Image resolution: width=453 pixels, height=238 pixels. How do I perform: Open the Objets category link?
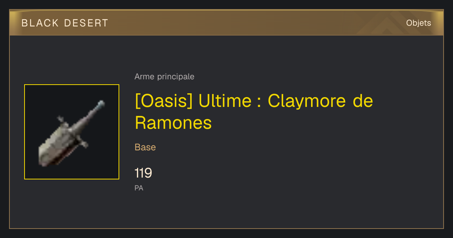coord(418,23)
